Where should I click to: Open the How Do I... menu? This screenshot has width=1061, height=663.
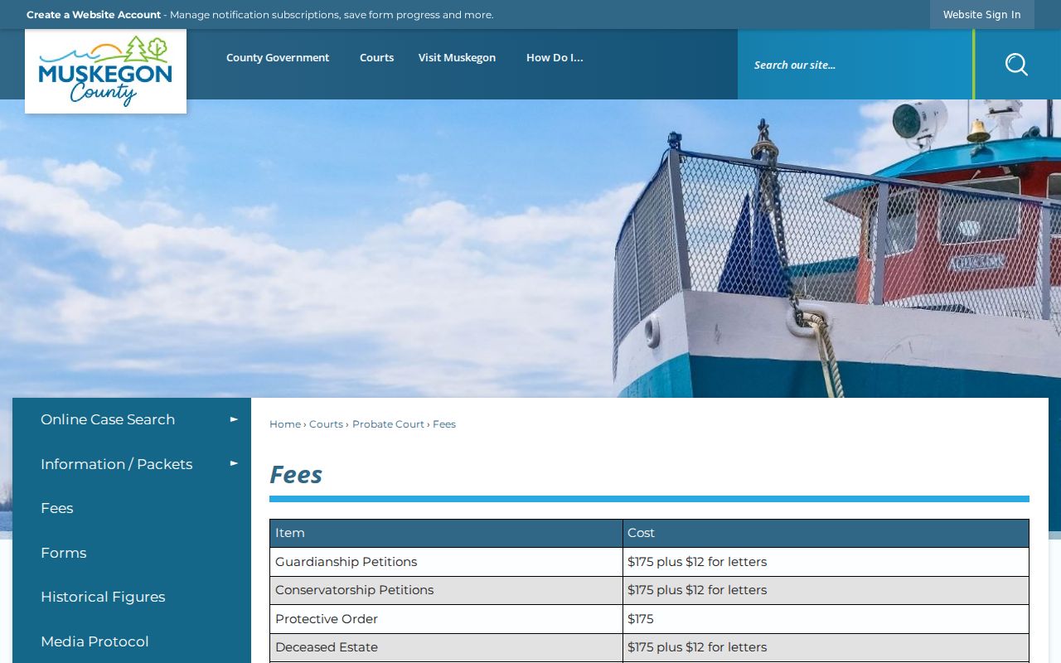[555, 57]
